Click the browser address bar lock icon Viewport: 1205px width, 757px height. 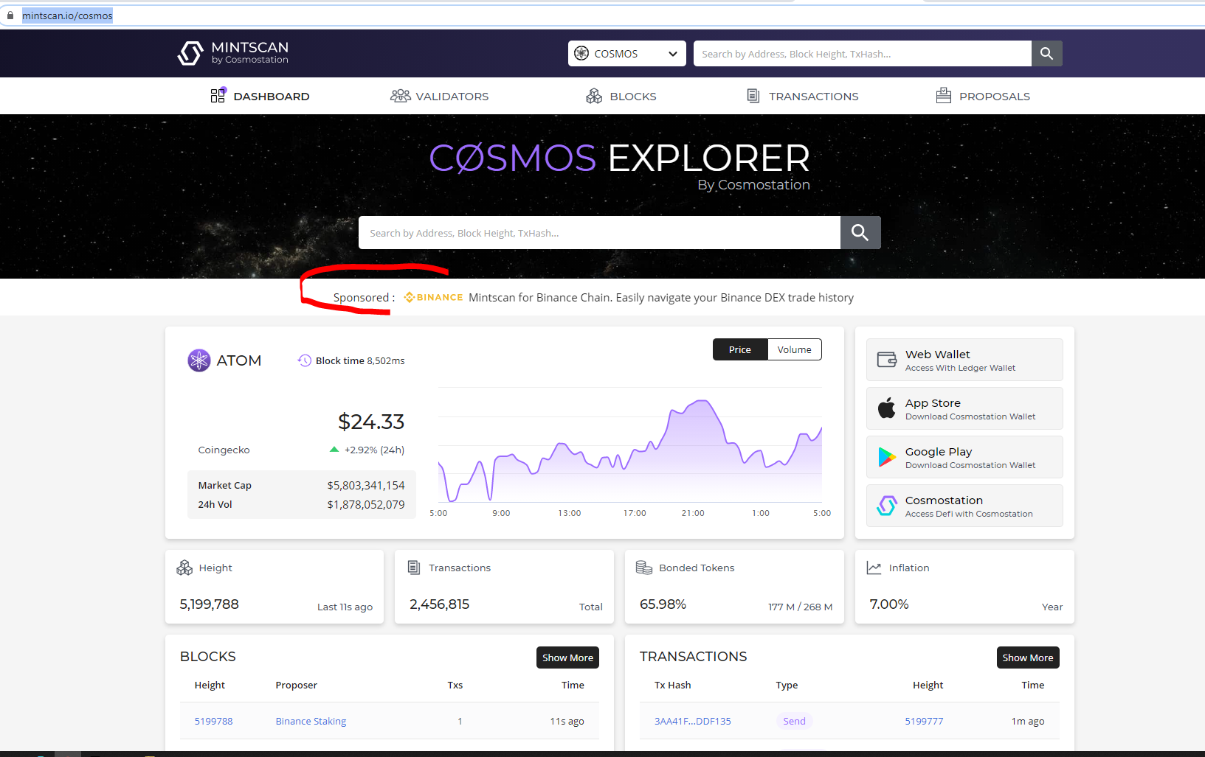point(10,15)
